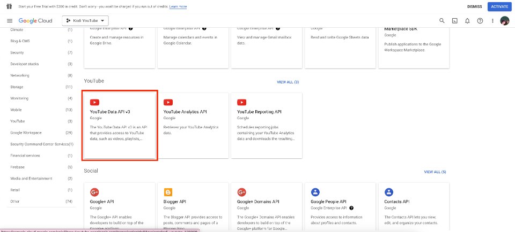Click VIEW ALL (3) for YouTube

point(288,82)
